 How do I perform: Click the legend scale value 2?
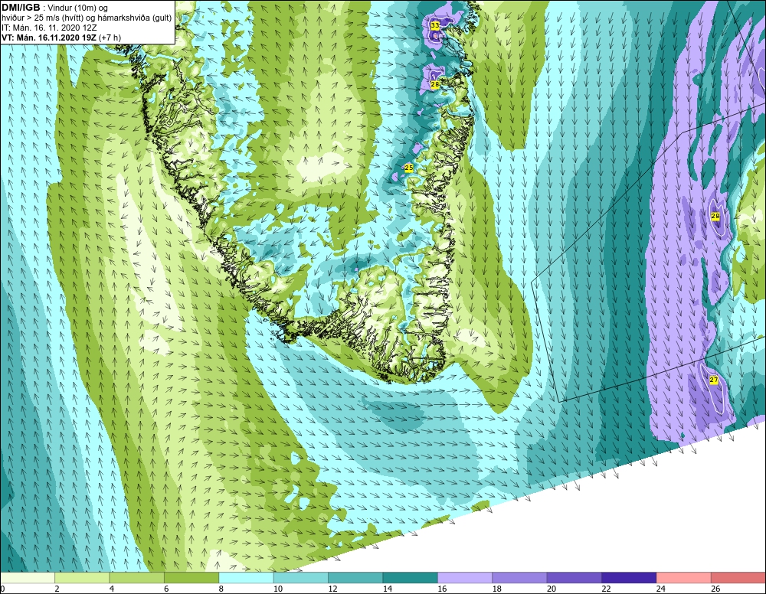57,589
